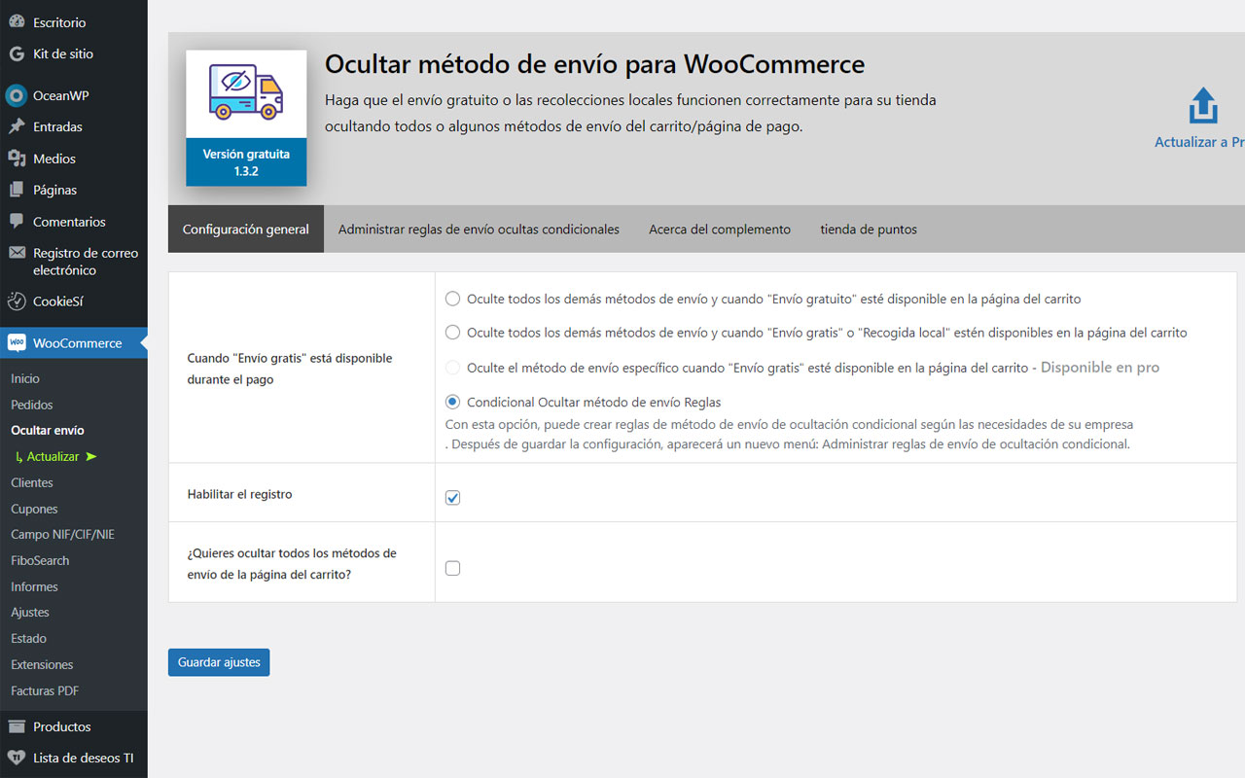
Task: Click the CookieSí icon
Action: (x=17, y=301)
